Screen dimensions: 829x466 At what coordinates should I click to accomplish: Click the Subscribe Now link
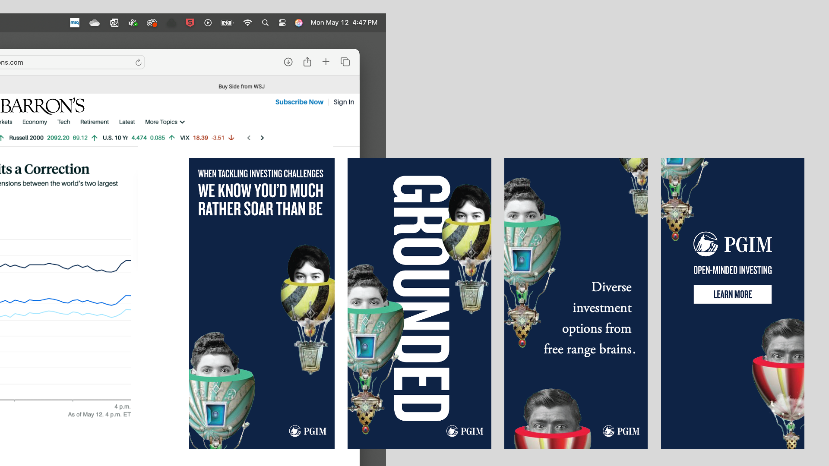tap(299, 102)
